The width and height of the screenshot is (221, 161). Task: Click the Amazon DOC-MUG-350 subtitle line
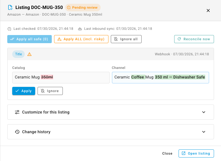click(55, 14)
